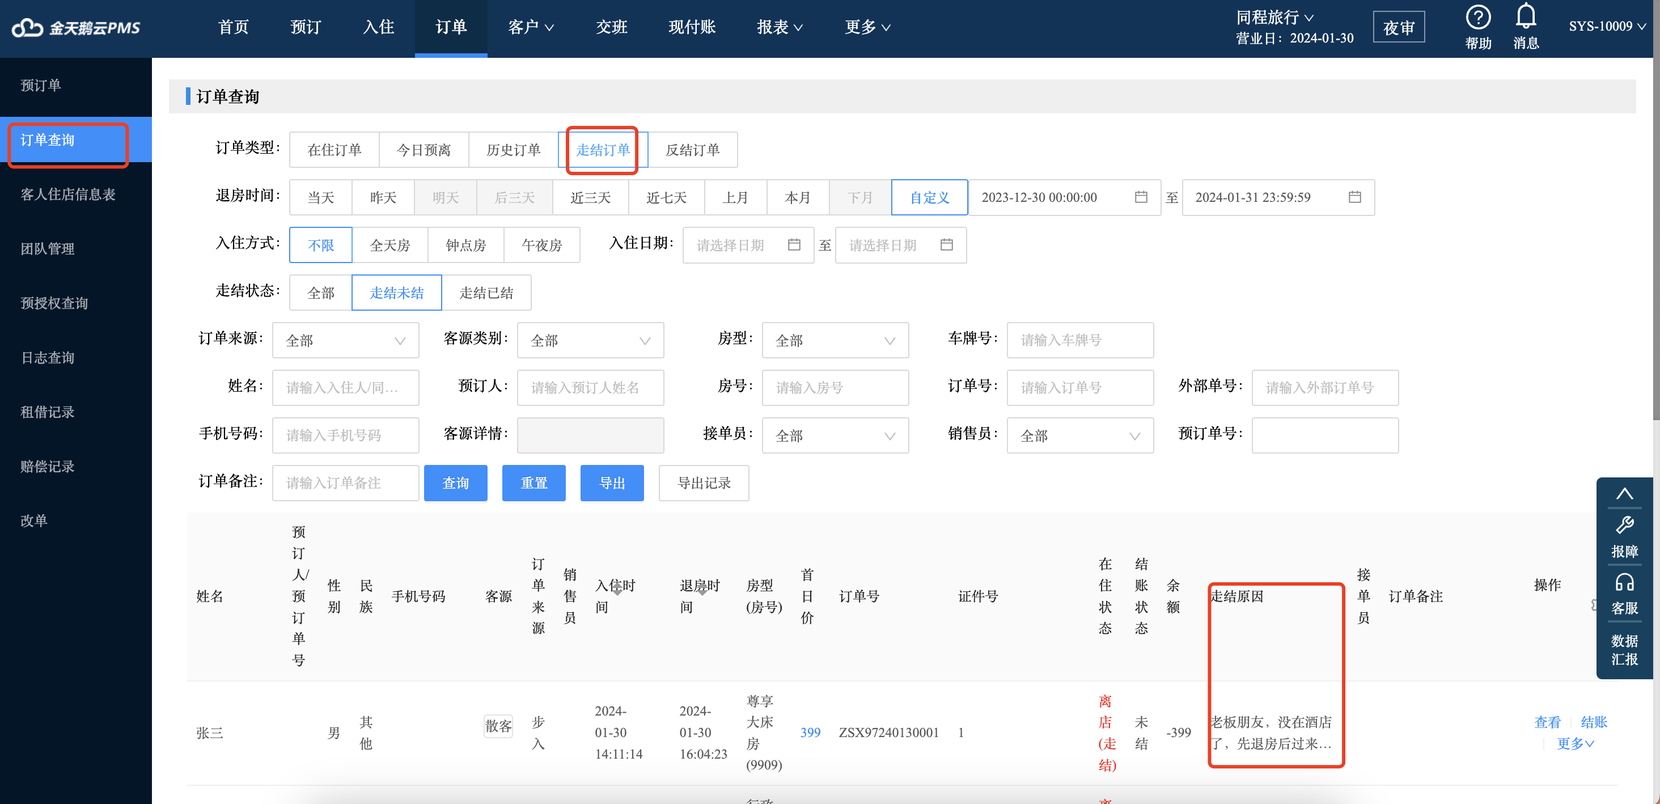Screen dimensions: 1660x804
Task: Select 历史订单 order type
Action: tap(513, 150)
